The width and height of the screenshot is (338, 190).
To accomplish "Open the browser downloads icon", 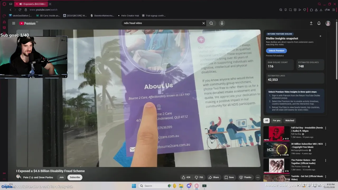I will (x=321, y=10).
